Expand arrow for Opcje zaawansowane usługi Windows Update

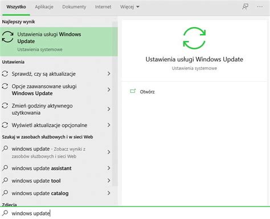pos(109,89)
